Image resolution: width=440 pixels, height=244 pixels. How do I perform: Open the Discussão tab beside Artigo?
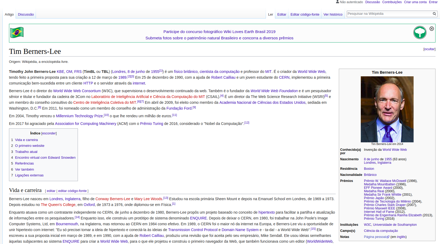point(26,15)
